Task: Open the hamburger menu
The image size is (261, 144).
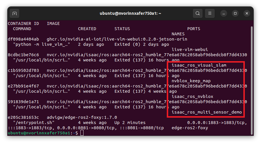Action: 210,13
